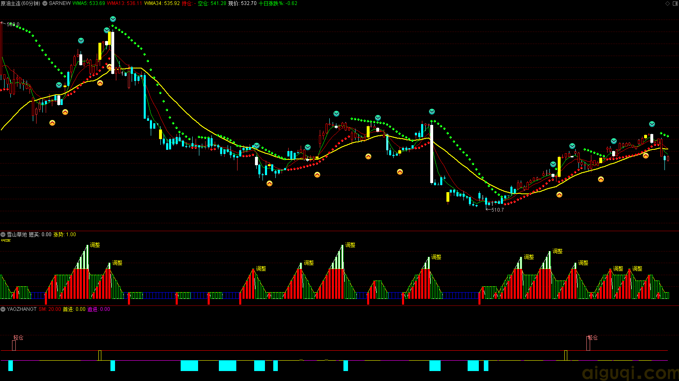Click the leftmost orange buy-signal marker
The height and width of the screenshot is (381, 679).
pos(52,123)
